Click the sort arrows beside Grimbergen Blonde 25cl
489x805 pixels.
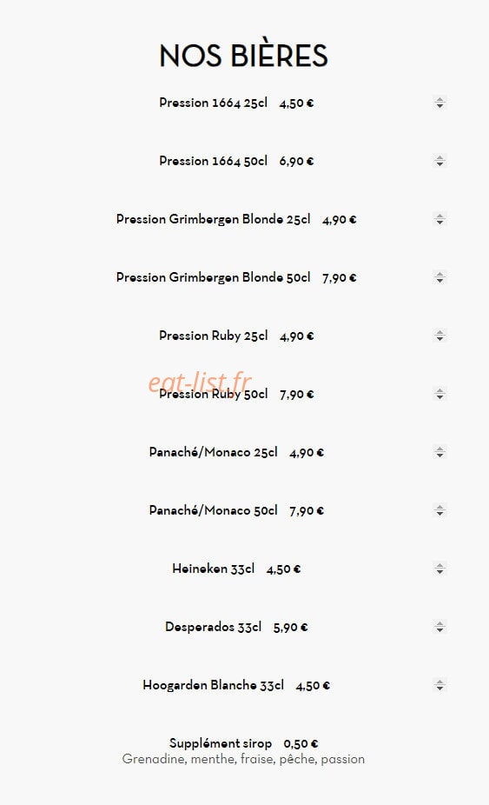(439, 219)
